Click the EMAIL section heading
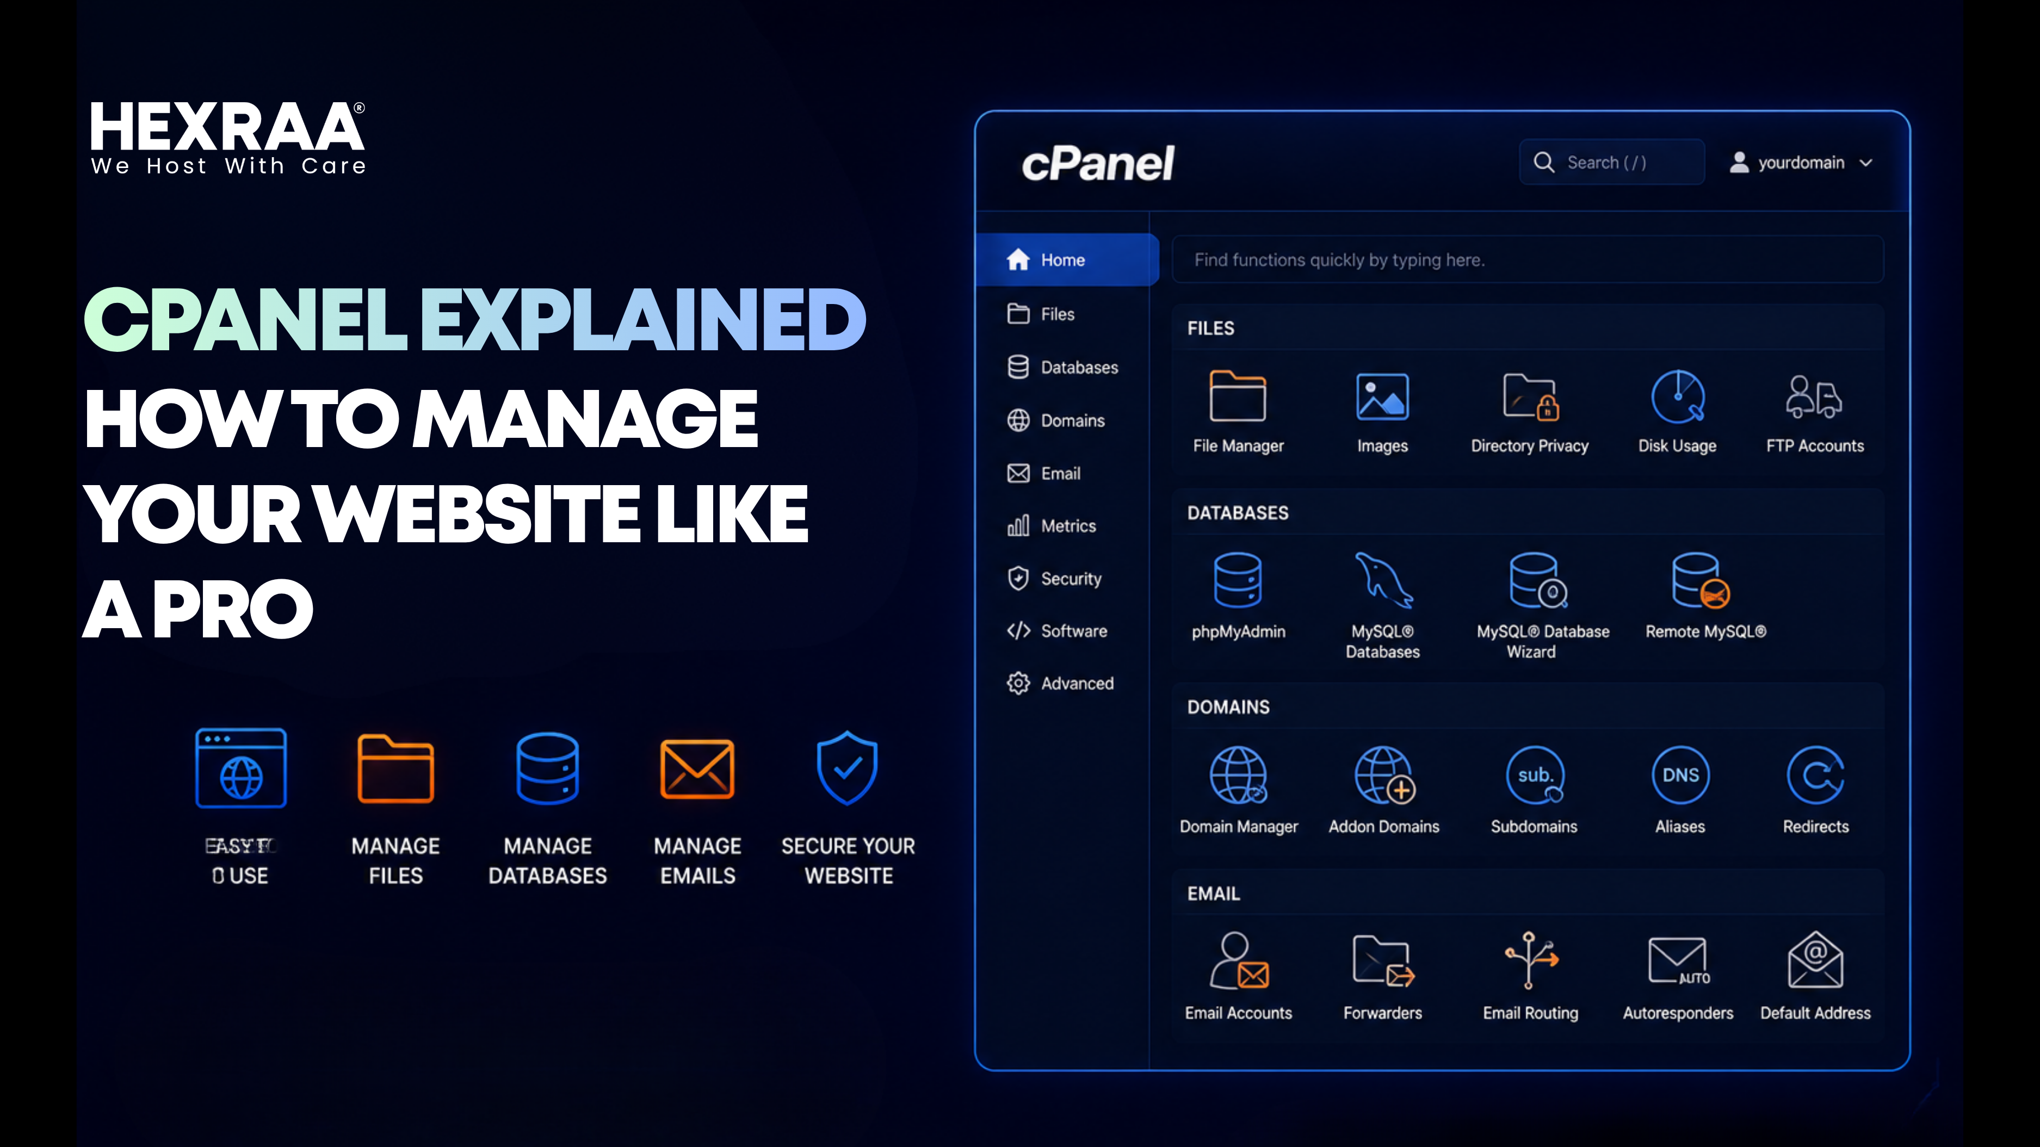This screenshot has width=2040, height=1147. coord(1213,894)
